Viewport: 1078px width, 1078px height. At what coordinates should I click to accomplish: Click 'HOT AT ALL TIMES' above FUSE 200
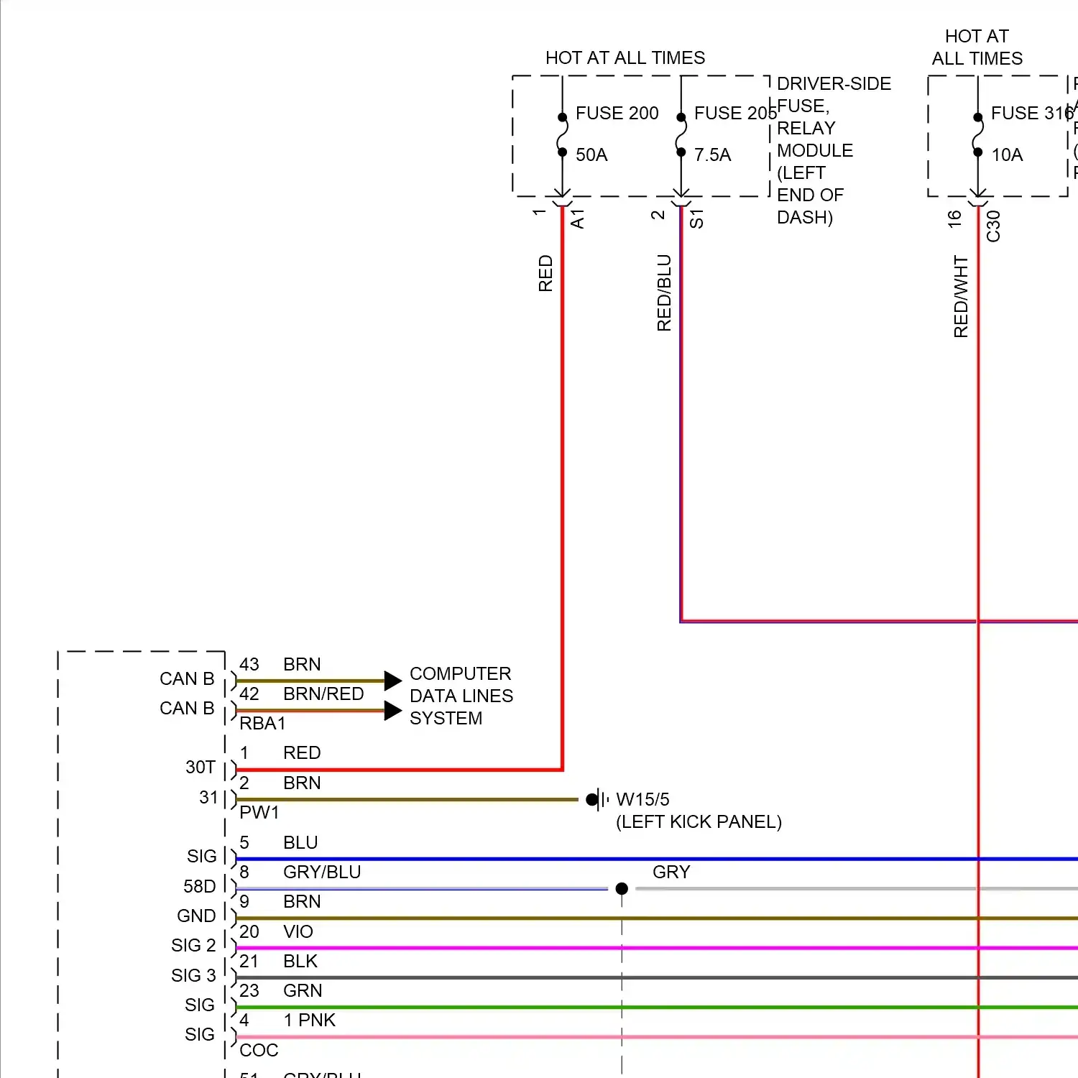point(625,57)
